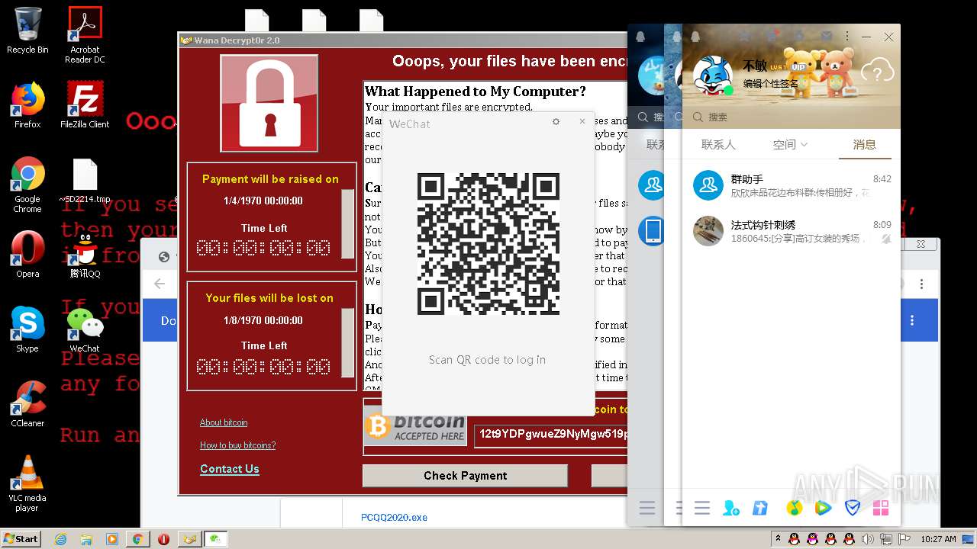This screenshot has height=549, width=977.
Task: Open Windows Explorer from taskbar
Action: [86, 539]
